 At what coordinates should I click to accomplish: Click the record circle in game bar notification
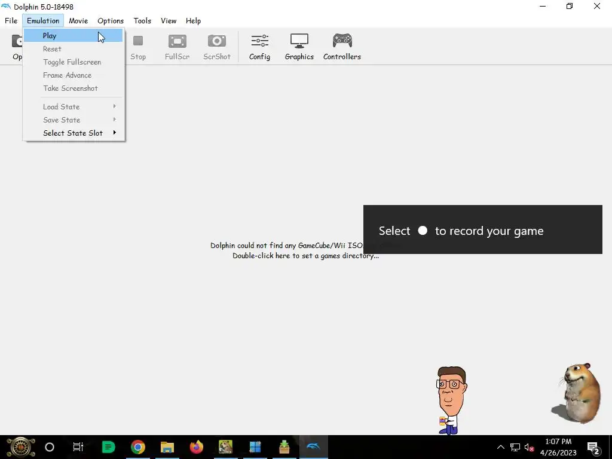(x=423, y=230)
